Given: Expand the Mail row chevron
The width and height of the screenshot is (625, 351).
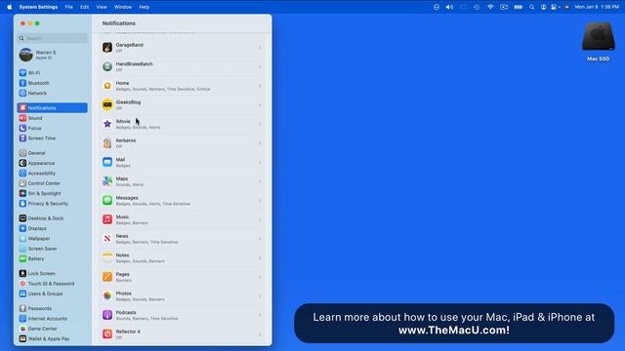Looking at the screenshot, I should [260, 163].
